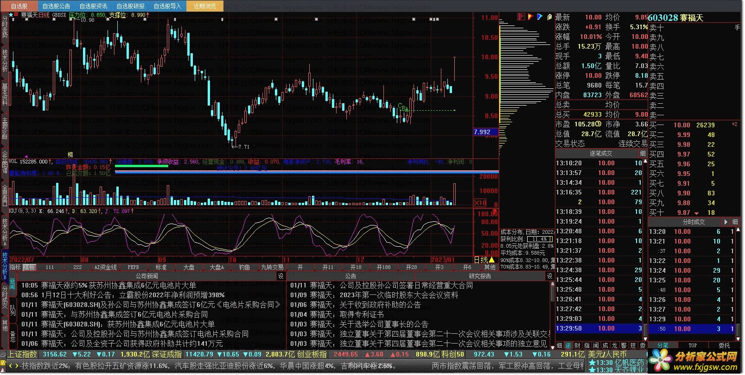745x375 pixels.
Task: Click the ③ circle after 市盈 value
Action: pyautogui.click(x=598, y=124)
